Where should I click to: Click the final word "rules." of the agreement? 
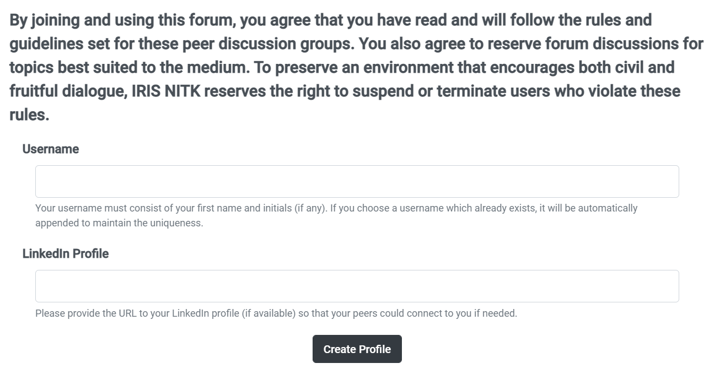29,115
